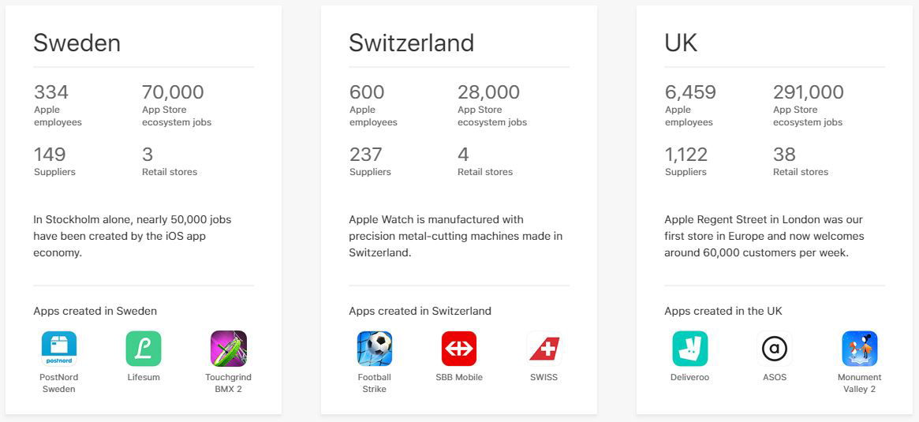Select the SWISS airline app icon
The height and width of the screenshot is (422, 919).
point(544,349)
